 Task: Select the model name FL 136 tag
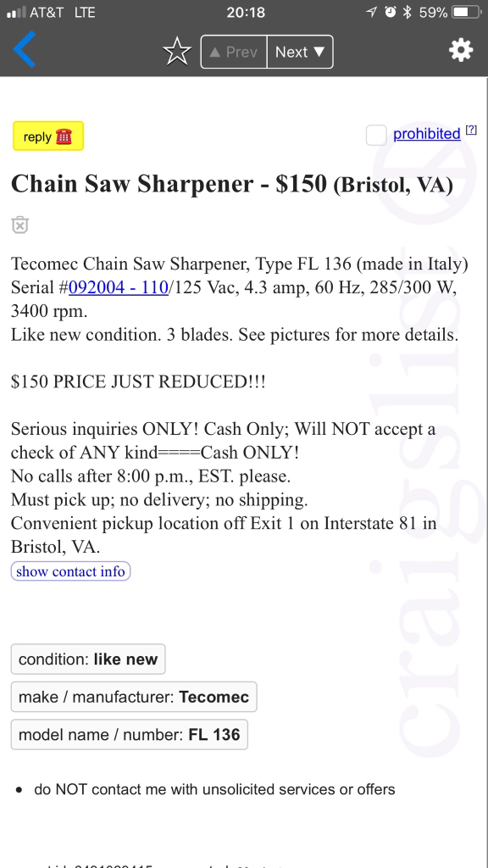tap(130, 735)
